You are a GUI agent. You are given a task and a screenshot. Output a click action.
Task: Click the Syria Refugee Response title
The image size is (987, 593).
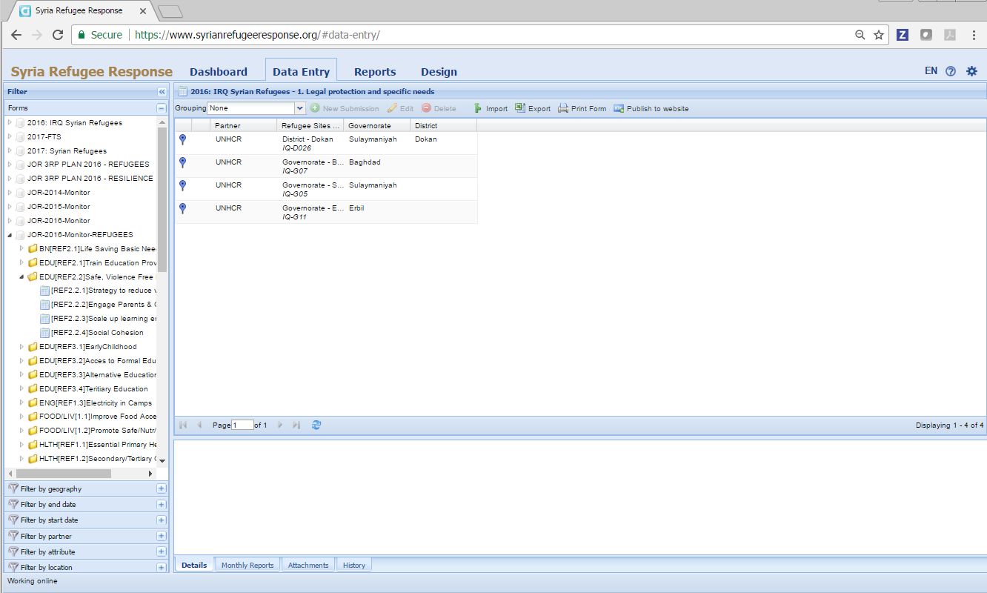pyautogui.click(x=92, y=72)
